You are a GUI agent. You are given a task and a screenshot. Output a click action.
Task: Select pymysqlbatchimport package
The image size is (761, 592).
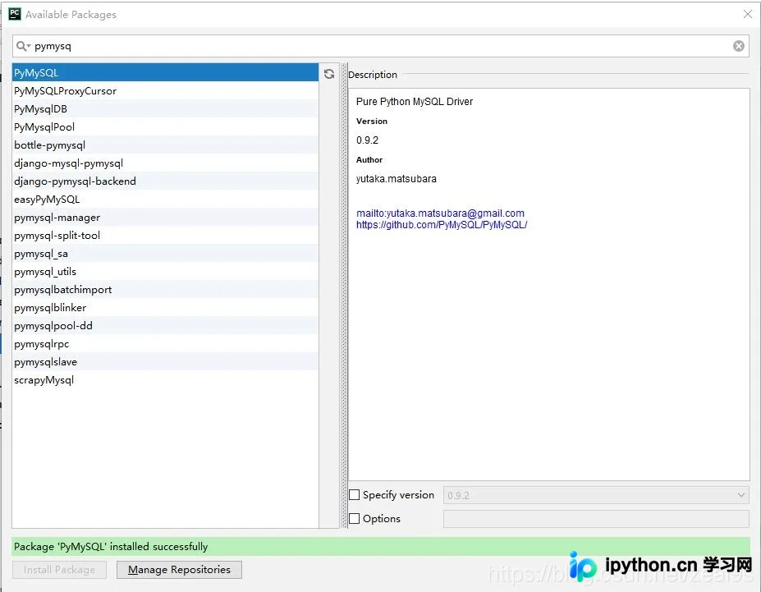[x=165, y=290]
